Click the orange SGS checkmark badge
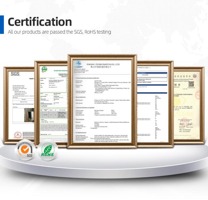The width and height of the screenshot is (208, 200). click(25, 150)
